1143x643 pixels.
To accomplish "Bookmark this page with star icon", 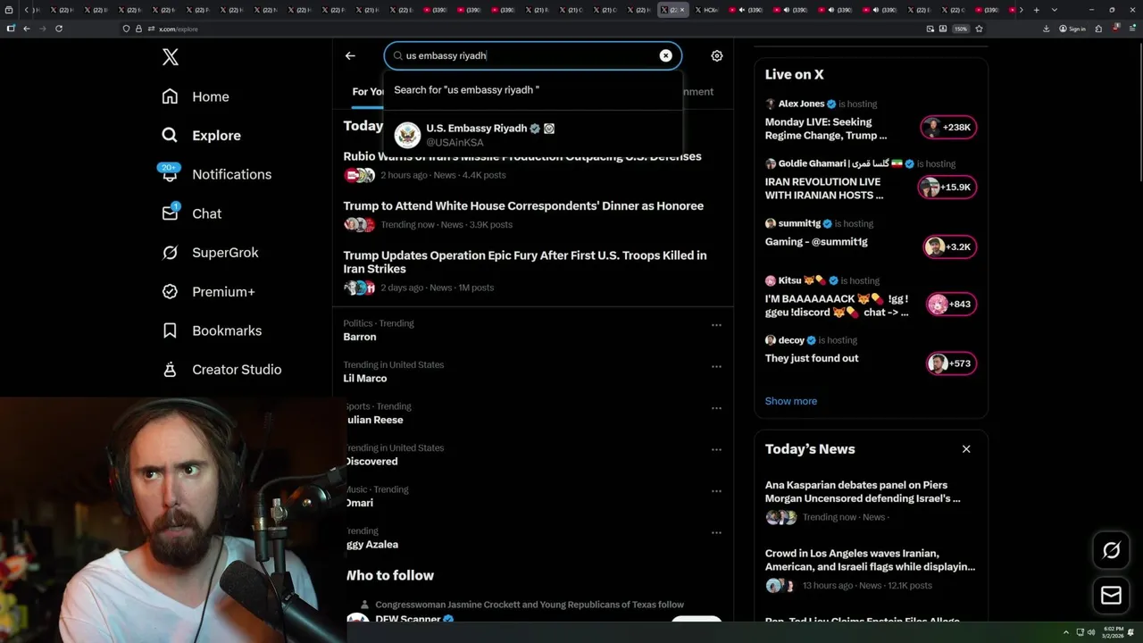I will [979, 29].
